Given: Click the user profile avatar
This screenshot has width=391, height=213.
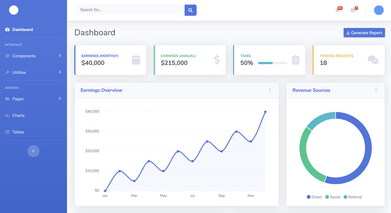Looking at the screenshot, I should pyautogui.click(x=379, y=10).
